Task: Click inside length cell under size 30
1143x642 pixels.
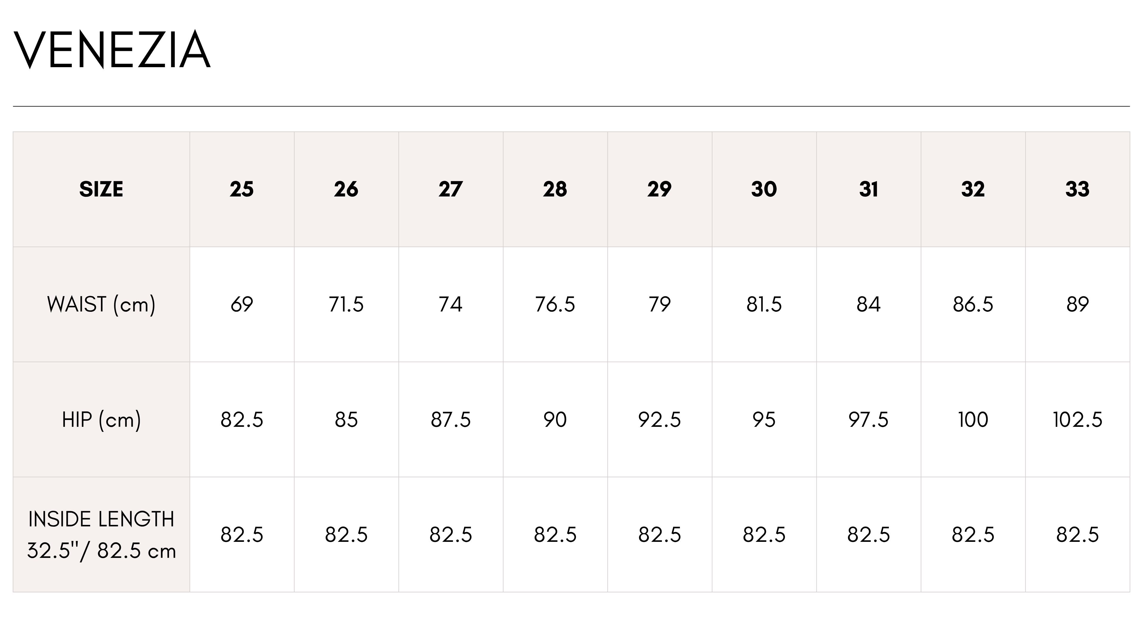Action: (x=764, y=535)
